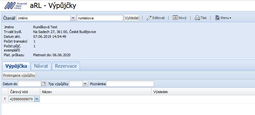This screenshot has height=115, width=255.
Task: Click the Editovat label text
Action: click(159, 18)
